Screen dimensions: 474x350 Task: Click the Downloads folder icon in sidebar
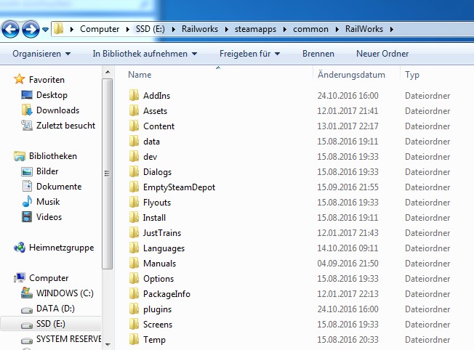[27, 110]
